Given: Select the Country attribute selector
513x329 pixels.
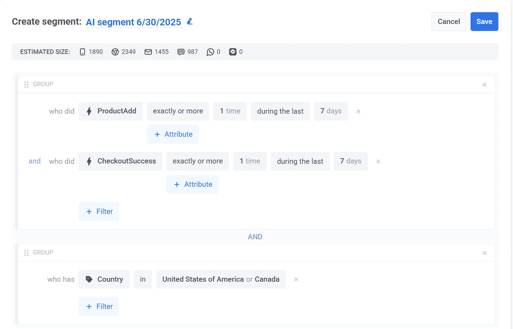Looking at the screenshot, I should pyautogui.click(x=104, y=279).
